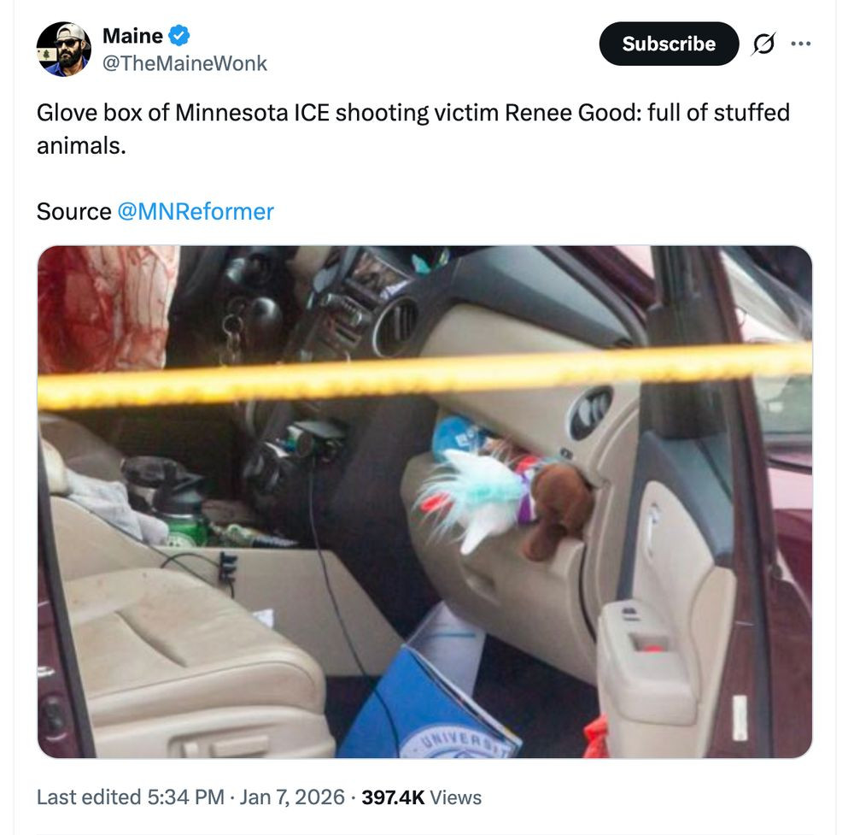Open the @TheMaineWonk handle link
The image size is (854, 835).
click(184, 63)
